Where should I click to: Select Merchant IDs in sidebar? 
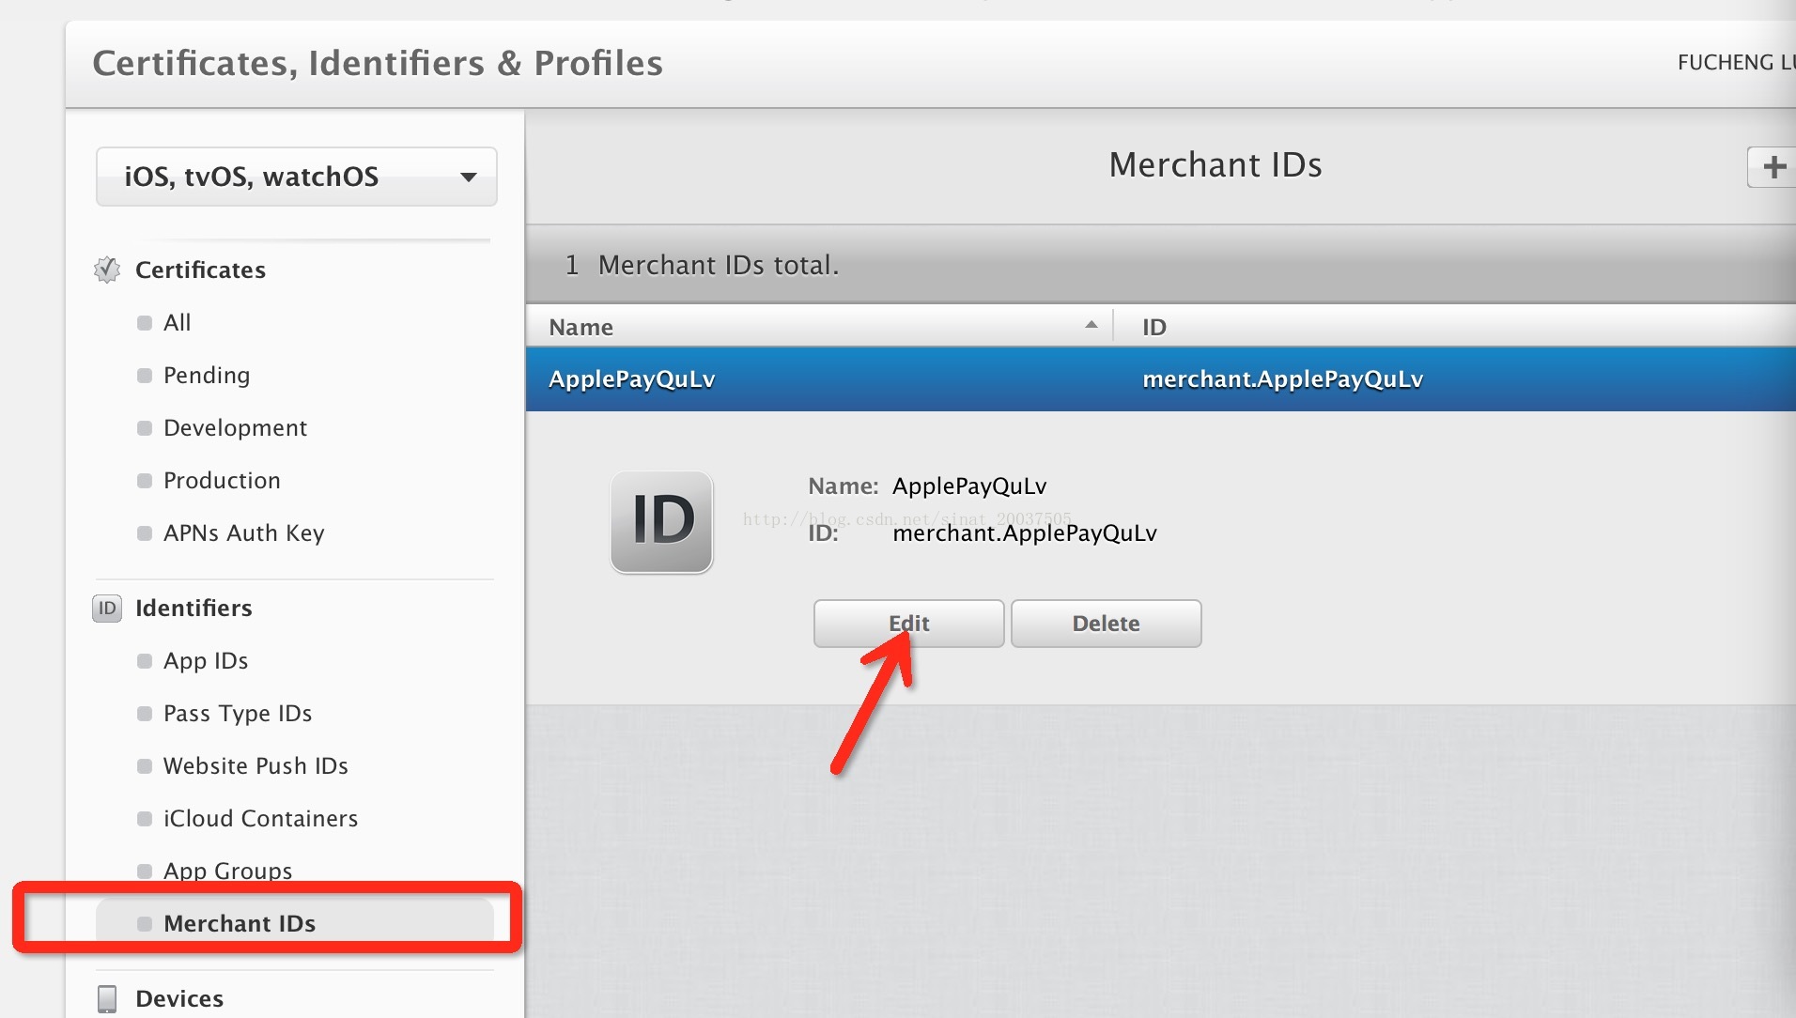pyautogui.click(x=294, y=923)
